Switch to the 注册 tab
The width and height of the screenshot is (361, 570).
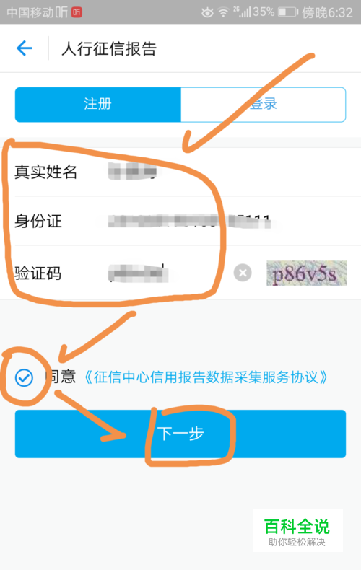(x=98, y=105)
